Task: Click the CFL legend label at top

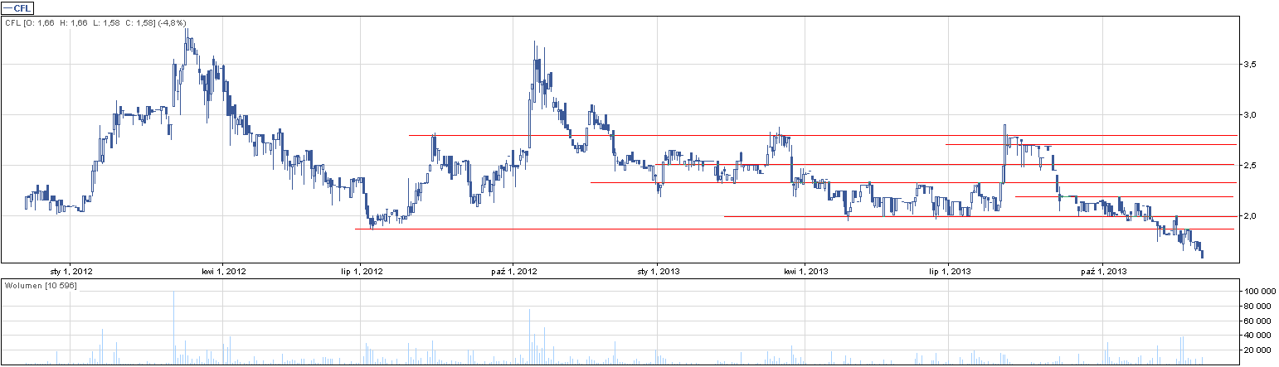Action: pyautogui.click(x=17, y=7)
